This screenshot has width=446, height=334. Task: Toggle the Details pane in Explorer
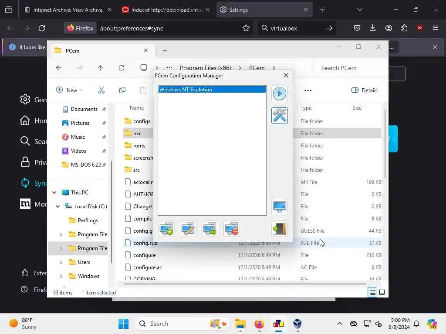(365, 90)
